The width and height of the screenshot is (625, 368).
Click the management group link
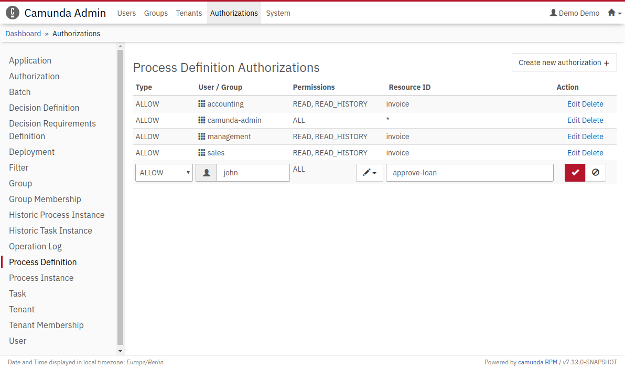click(x=229, y=136)
